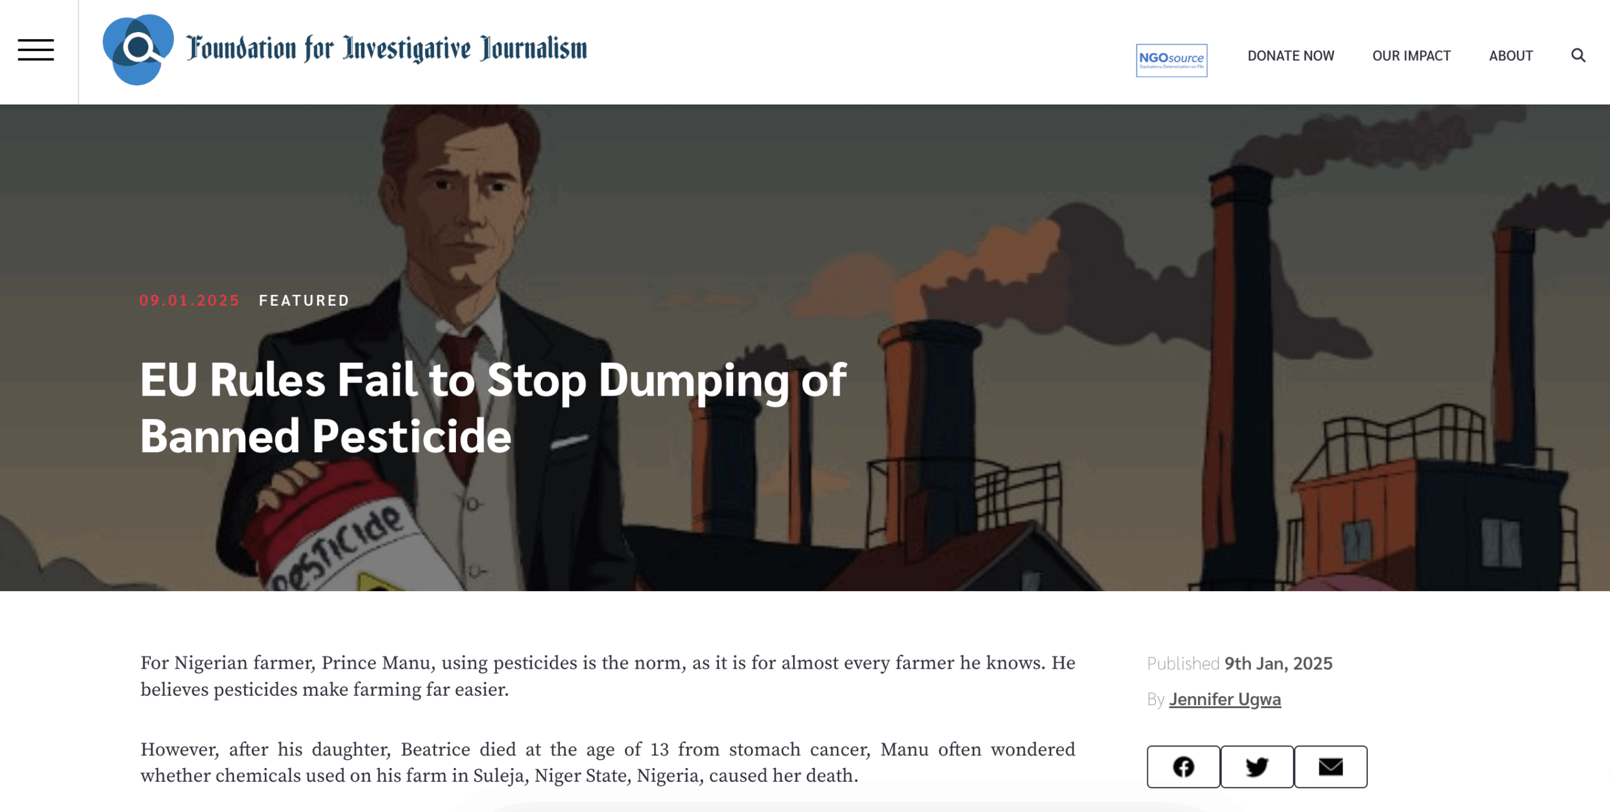The width and height of the screenshot is (1610, 812).
Task: Click the blue magnifier logo icon
Action: 138,49
